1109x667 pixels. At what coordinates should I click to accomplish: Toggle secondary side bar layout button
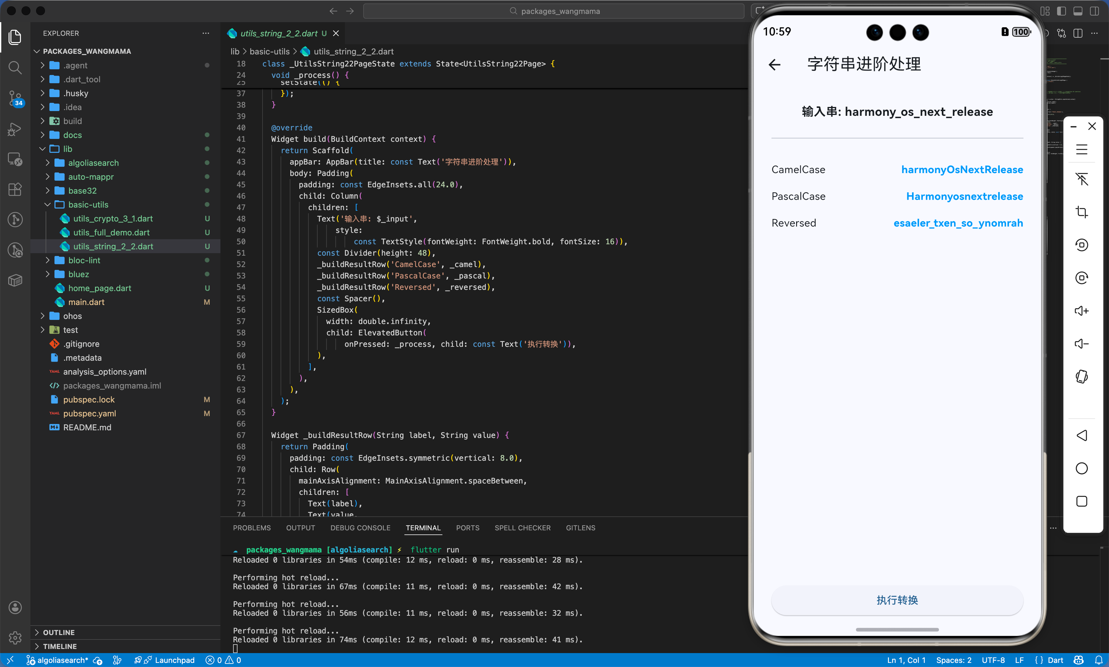[x=1095, y=11]
